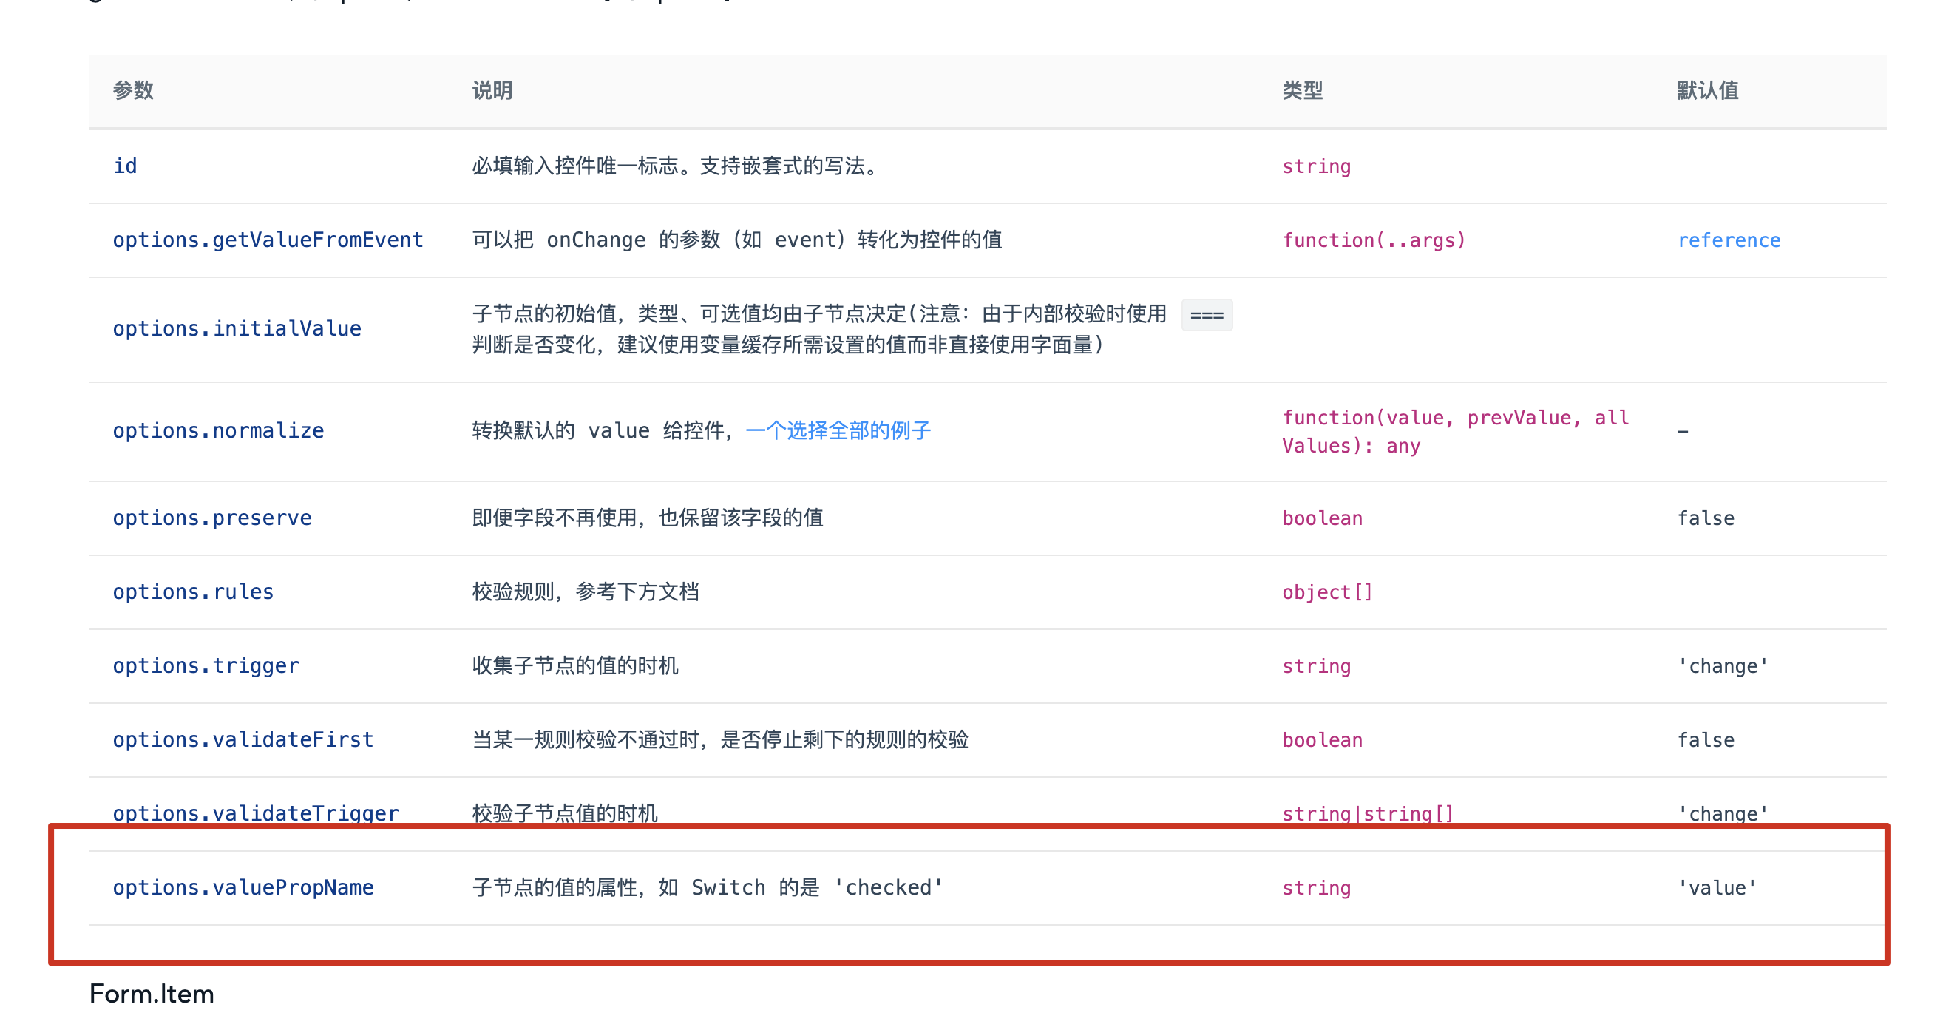Click the blue reference default value link
This screenshot has height=1010, width=1943.
(1729, 240)
